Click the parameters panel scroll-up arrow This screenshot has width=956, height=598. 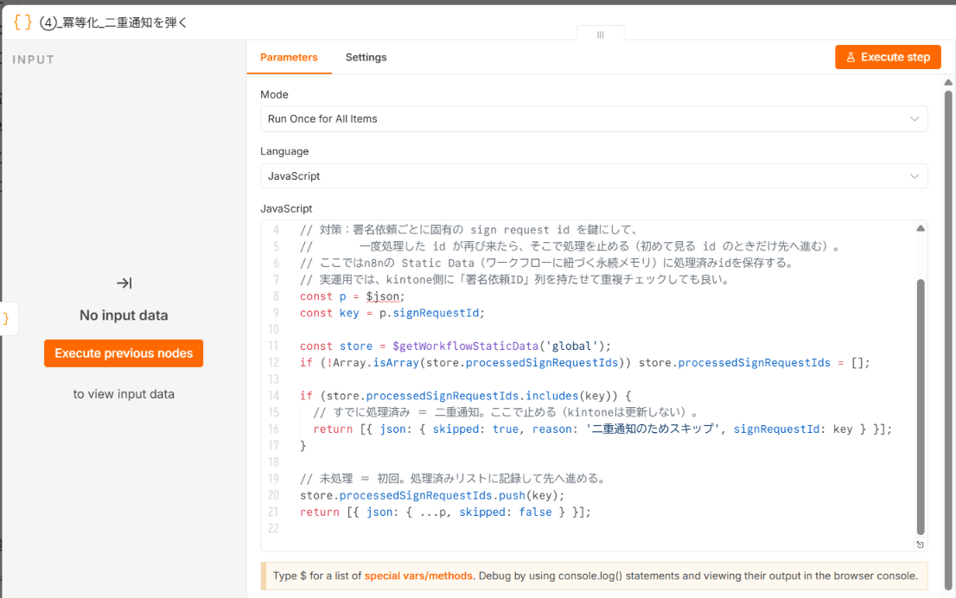click(x=948, y=82)
